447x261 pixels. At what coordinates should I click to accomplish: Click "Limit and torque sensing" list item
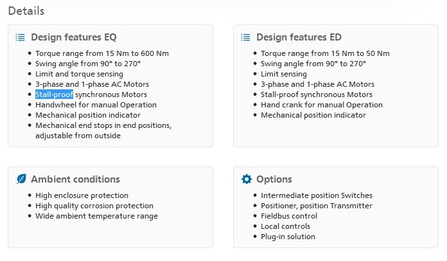(x=79, y=74)
